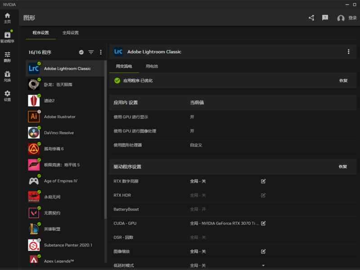Select Substance Painter 2020.1 in list
The width and height of the screenshot is (360, 270).
(65, 245)
